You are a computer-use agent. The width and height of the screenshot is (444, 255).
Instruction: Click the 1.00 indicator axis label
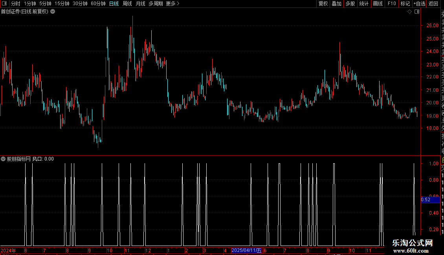(x=434, y=164)
